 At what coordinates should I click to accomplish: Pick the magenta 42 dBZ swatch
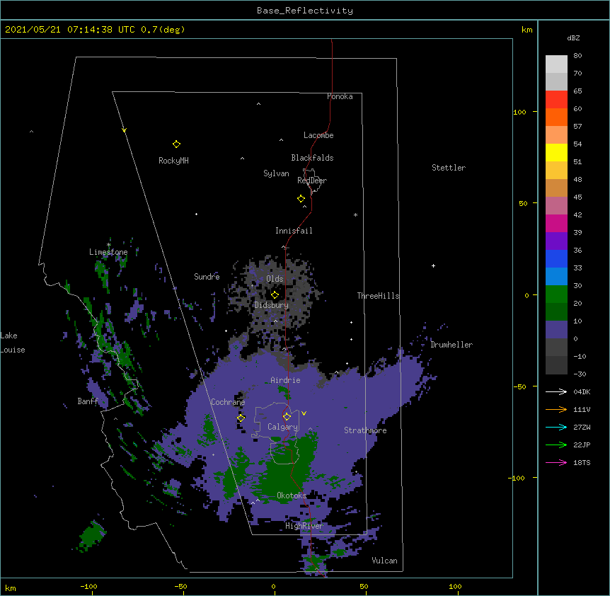[556, 223]
